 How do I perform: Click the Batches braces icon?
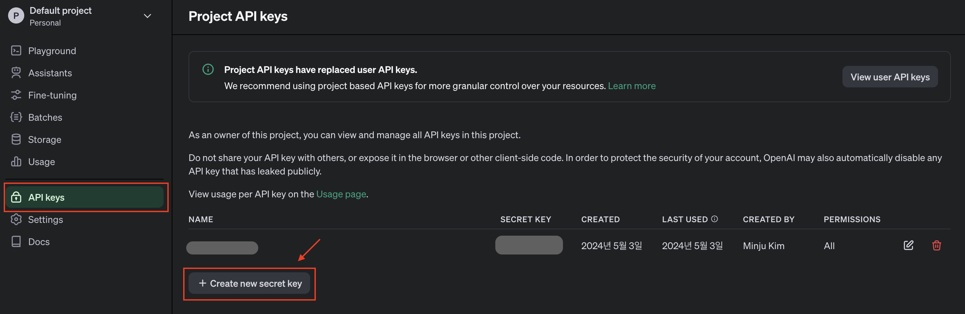tap(16, 117)
